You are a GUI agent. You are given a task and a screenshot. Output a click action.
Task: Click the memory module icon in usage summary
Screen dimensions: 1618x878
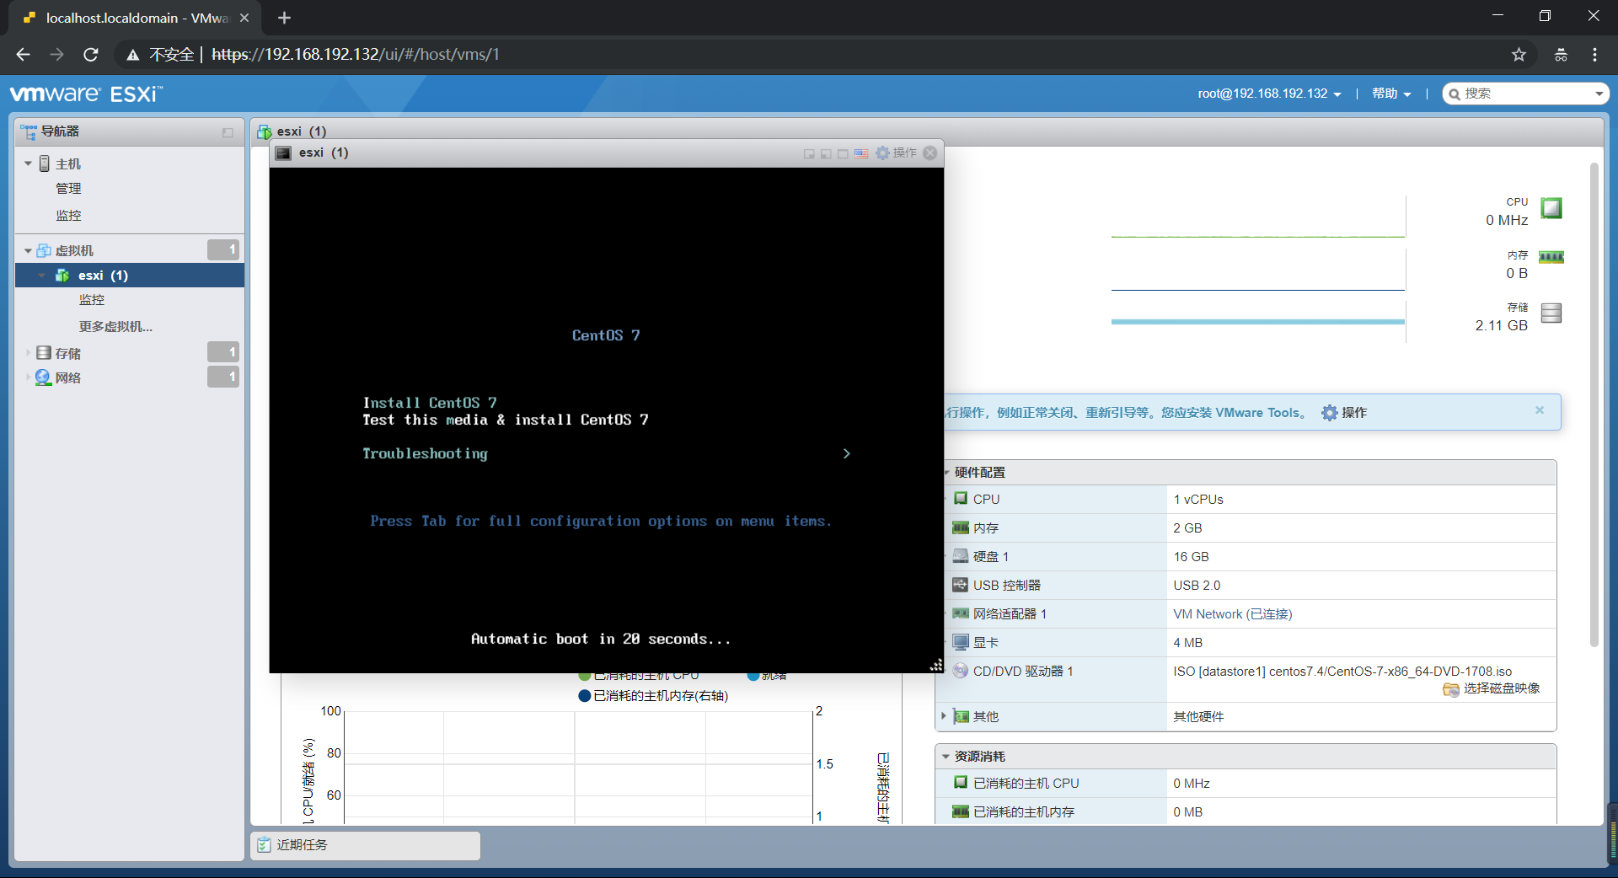coord(1551,257)
